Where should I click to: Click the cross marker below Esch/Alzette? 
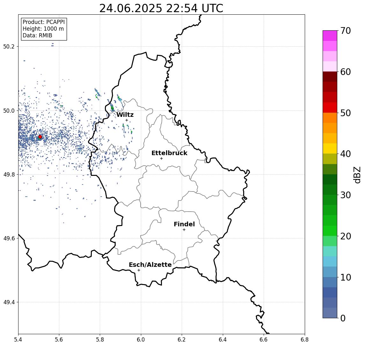pos(139,270)
